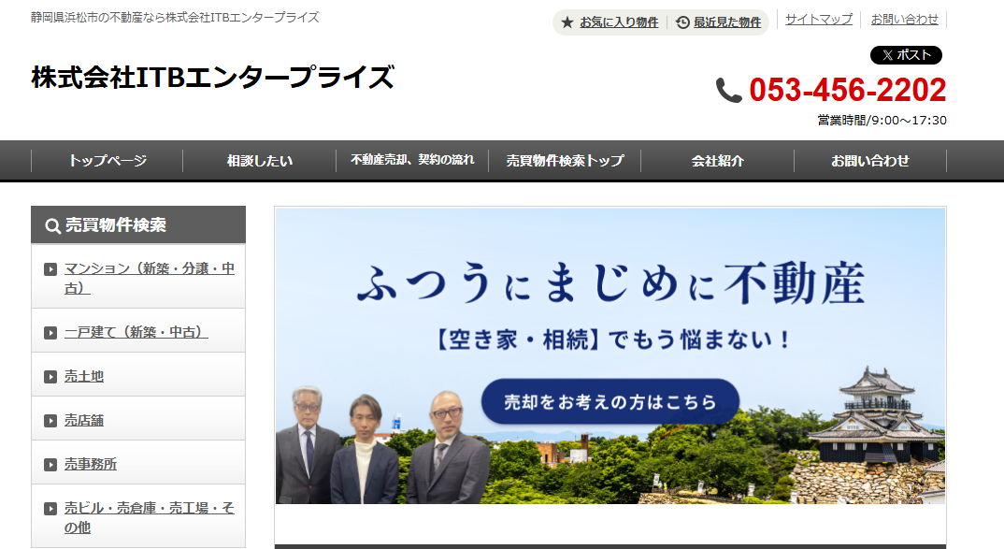Select 相談したい from the navigation bar
The width and height of the screenshot is (1004, 549).
259,160
